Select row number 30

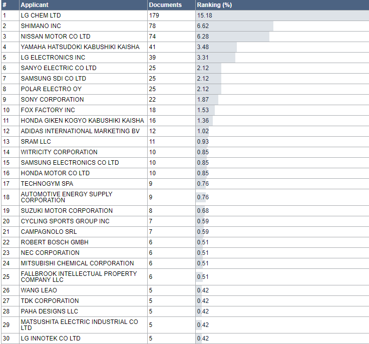pos(6,338)
